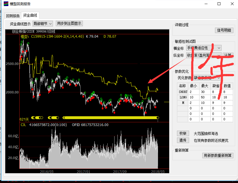Image resolution: width=238 pixels, height=183 pixels.
Task: Select the LONG row 最小 cell showing 10
Action: click(194, 97)
